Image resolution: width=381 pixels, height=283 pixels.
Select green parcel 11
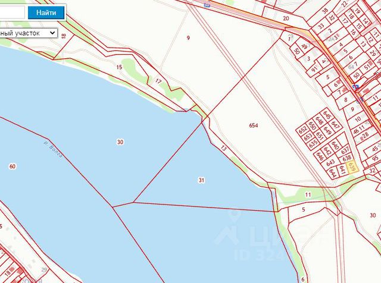tap(308, 194)
